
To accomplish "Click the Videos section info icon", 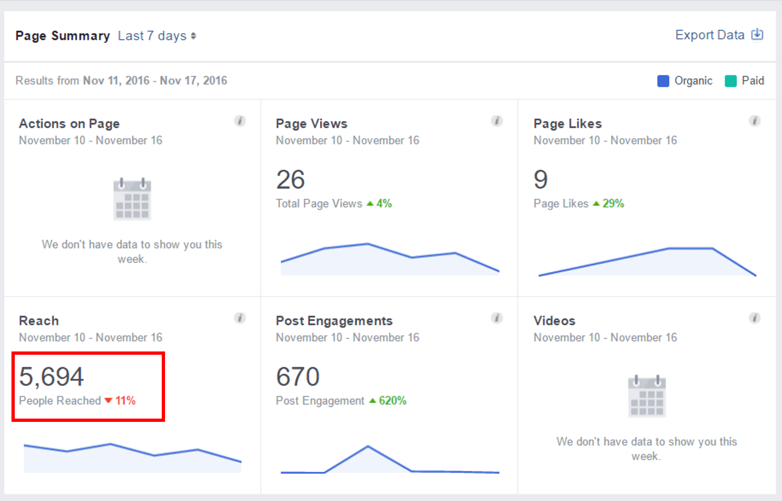I will pyautogui.click(x=755, y=318).
